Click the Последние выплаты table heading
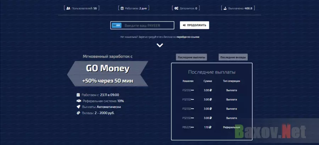Screen dimensions: 319x145 [212, 72]
